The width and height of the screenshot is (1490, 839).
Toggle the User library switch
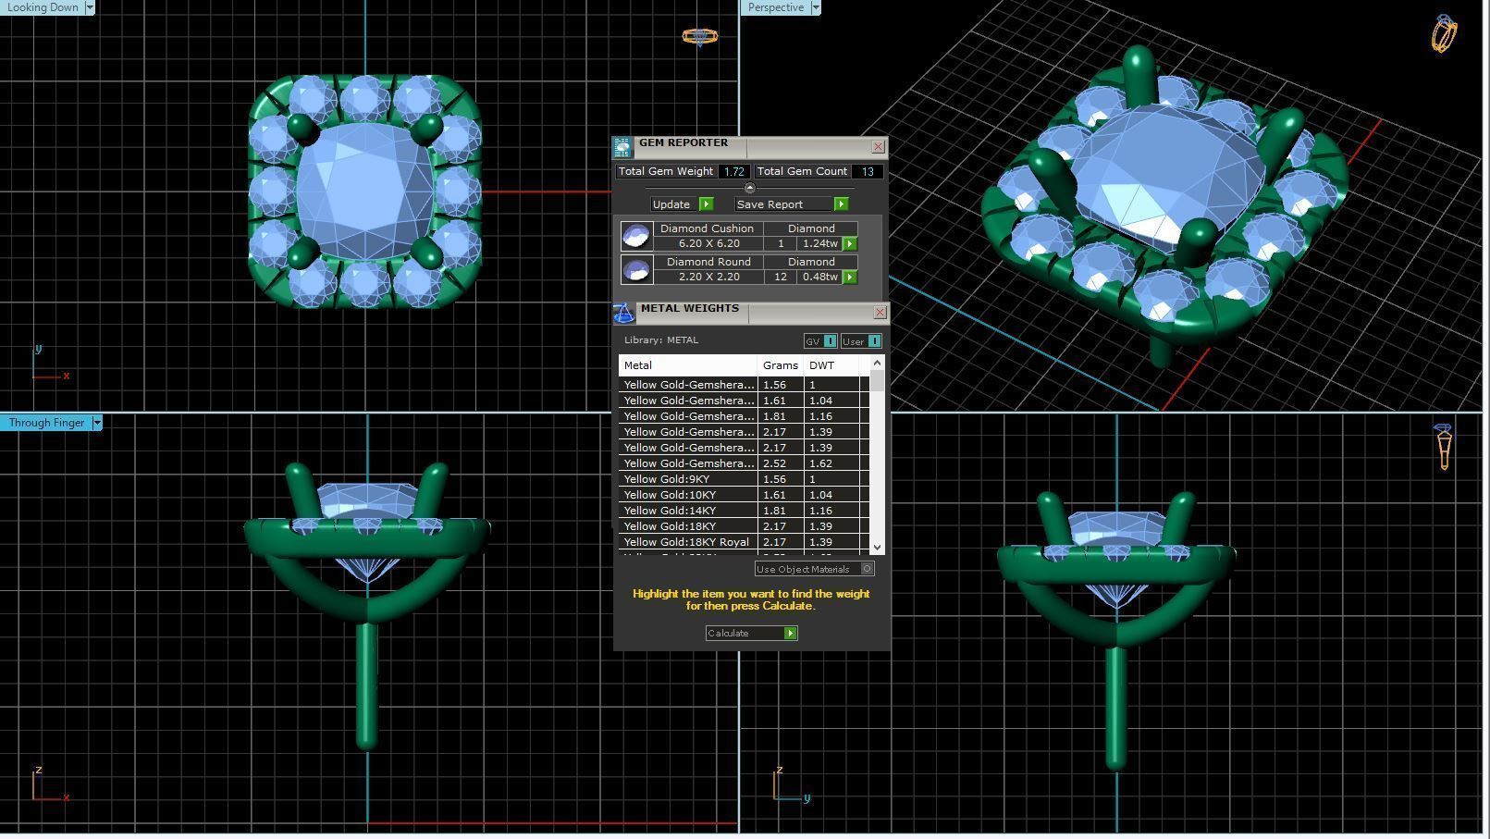point(861,341)
